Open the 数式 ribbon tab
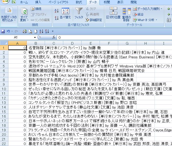The width and height of the screenshot is (172, 146). [79, 2]
